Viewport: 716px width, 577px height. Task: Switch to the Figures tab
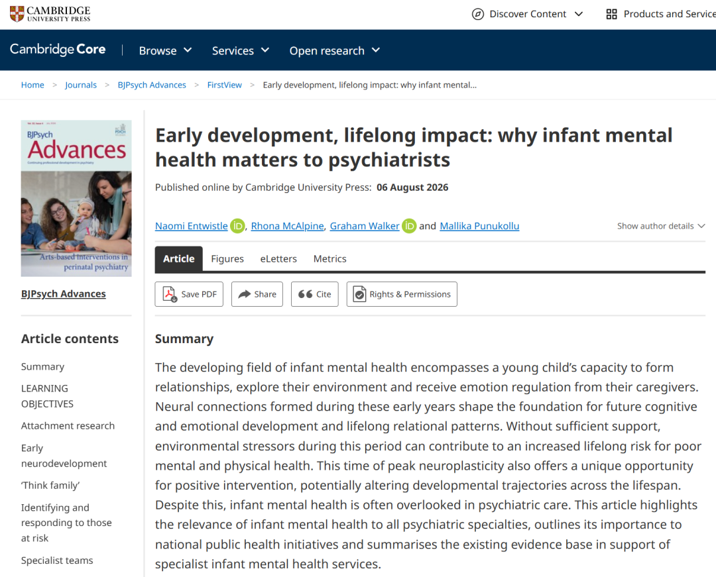click(x=227, y=258)
